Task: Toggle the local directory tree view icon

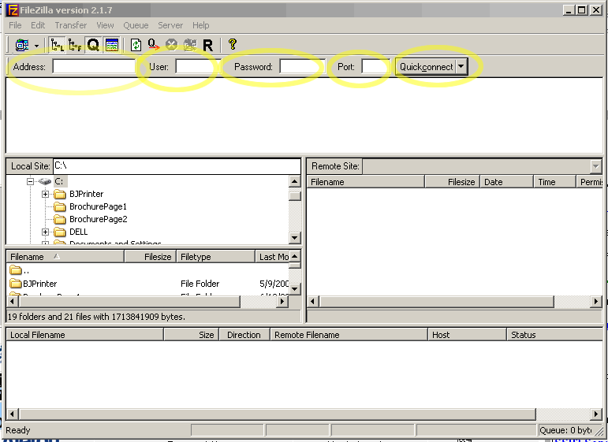Action: tap(58, 45)
